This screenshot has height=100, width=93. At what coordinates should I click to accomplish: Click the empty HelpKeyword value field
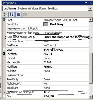click(x=66, y=28)
